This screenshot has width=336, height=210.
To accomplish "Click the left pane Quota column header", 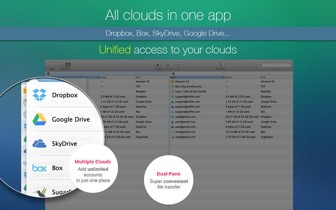I will 117,77.
